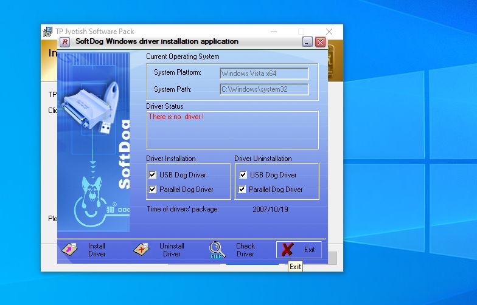This screenshot has width=477, height=305.
Task: Click the Install Driver icon
Action: coord(71,250)
